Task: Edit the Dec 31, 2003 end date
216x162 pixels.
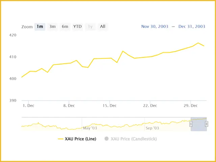Action: pos(192,26)
